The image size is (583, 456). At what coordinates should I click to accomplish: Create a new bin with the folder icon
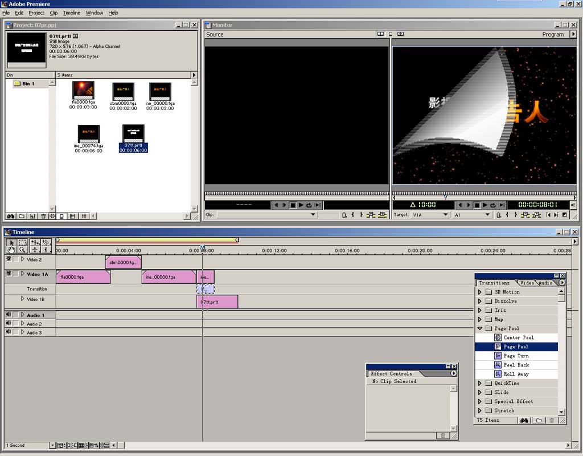[22, 216]
